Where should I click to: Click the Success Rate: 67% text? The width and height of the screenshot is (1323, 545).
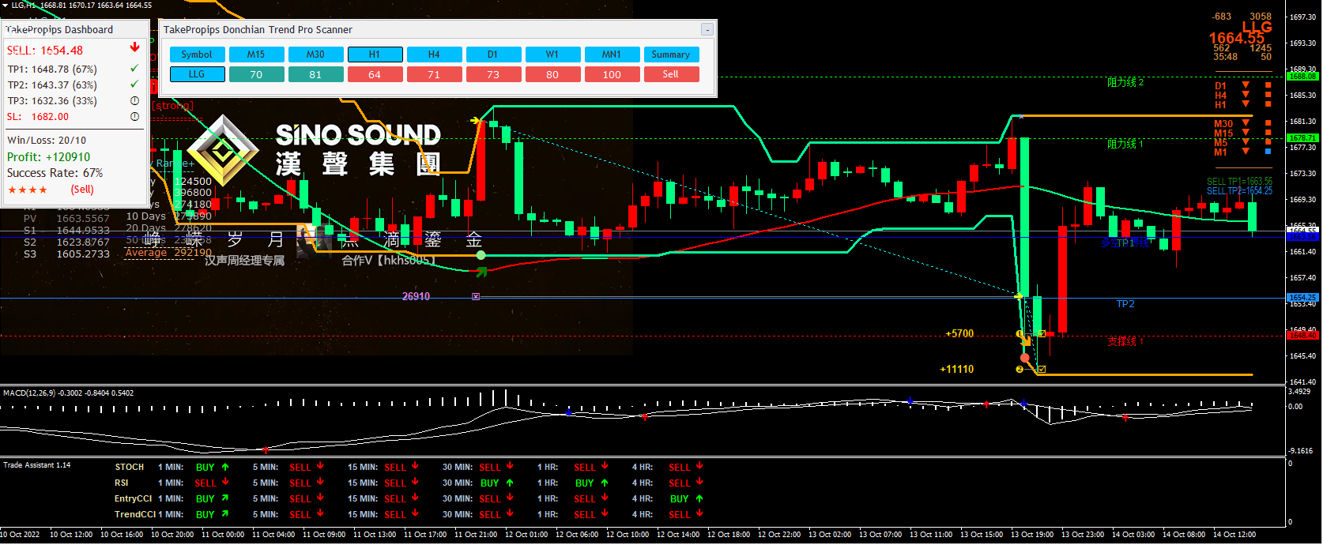[x=55, y=173]
